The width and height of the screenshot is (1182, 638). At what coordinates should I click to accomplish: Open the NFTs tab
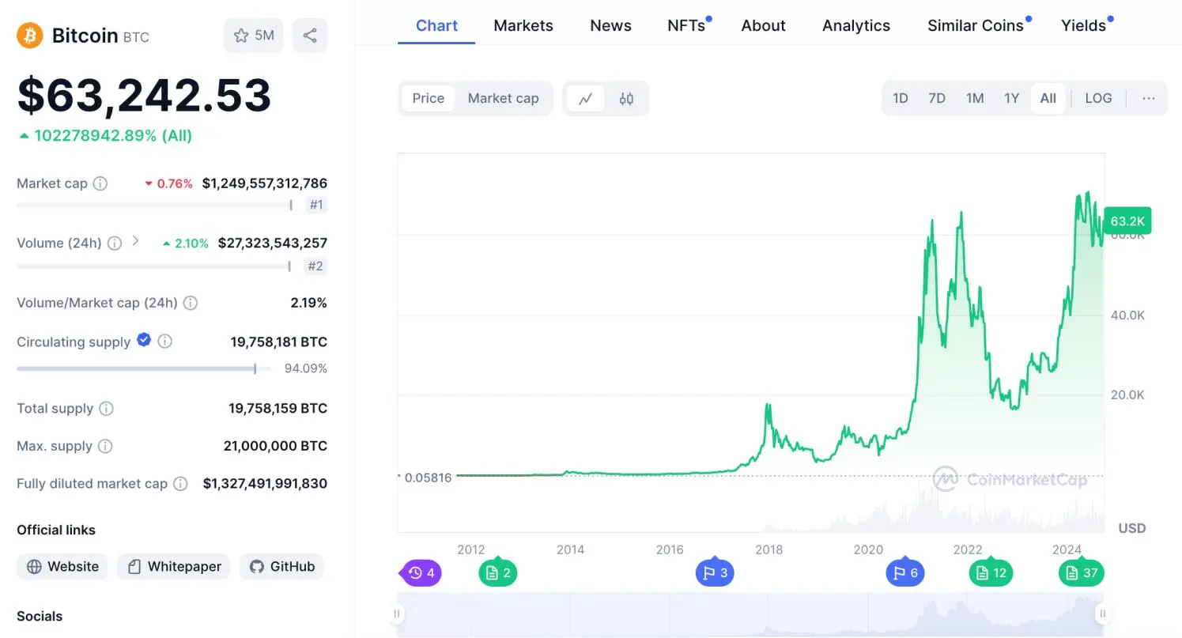click(686, 25)
